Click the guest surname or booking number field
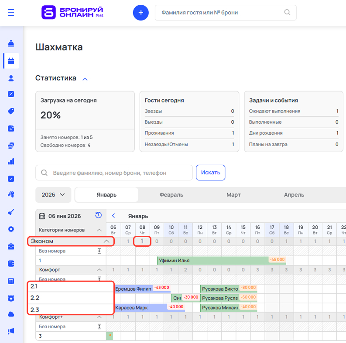 220,13
